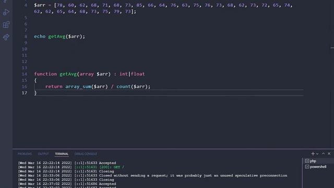The image size is (334, 188).
Task: Click the getAvg call on line 8
Action: pyautogui.click(x=57, y=37)
